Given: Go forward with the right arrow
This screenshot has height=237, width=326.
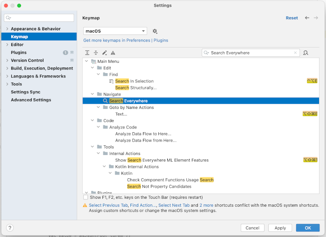Looking at the screenshot, I should tap(316, 18).
